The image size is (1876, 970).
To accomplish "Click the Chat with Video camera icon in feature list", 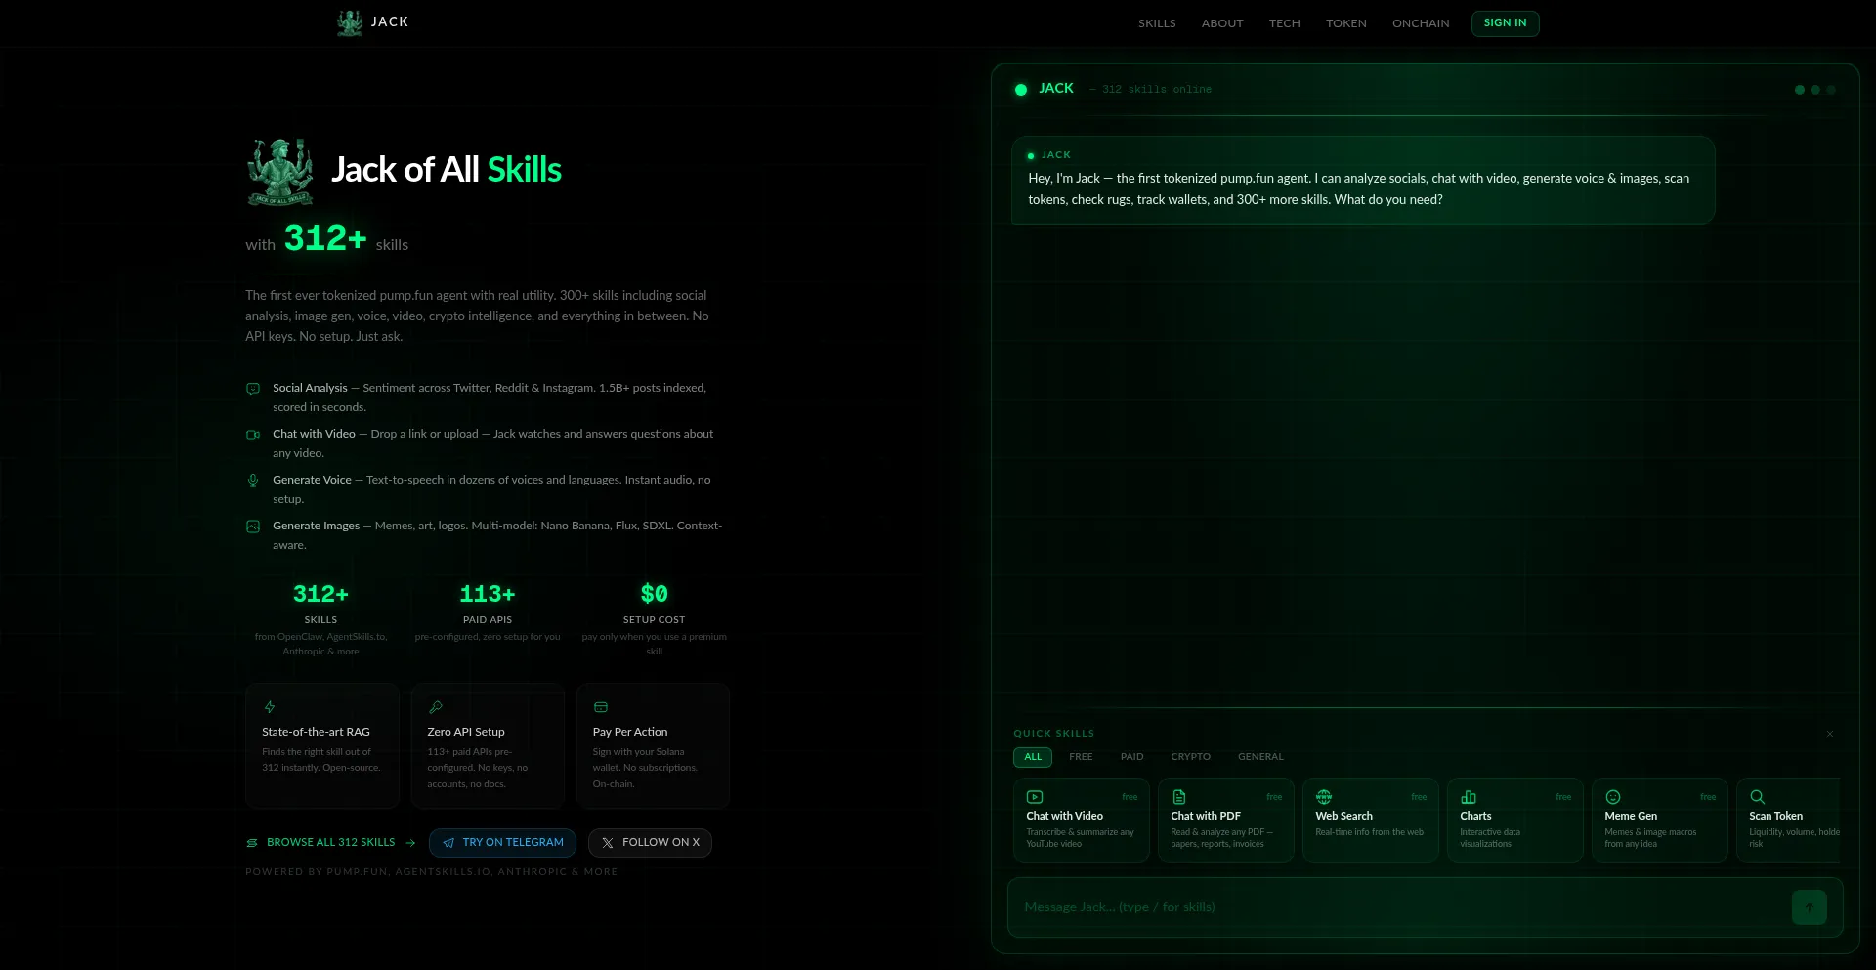I will pos(253,435).
